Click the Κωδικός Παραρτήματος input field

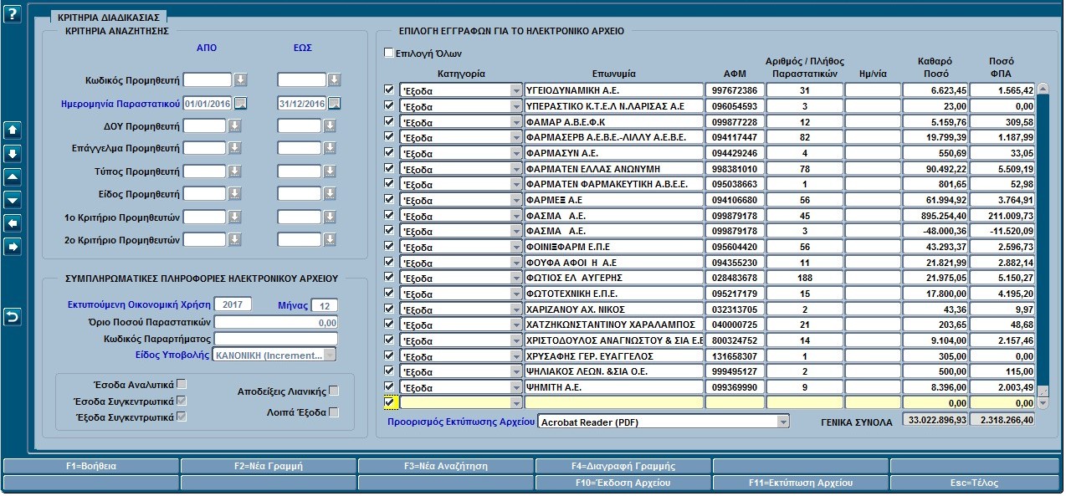[x=276, y=339]
